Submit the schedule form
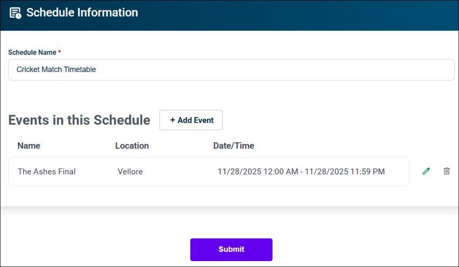The height and width of the screenshot is (267, 459). point(231,249)
